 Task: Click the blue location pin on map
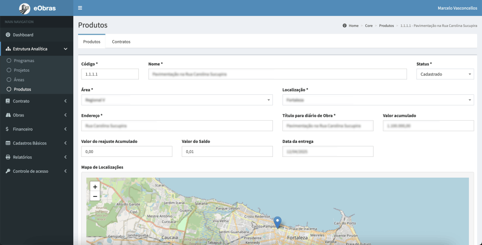point(277,222)
